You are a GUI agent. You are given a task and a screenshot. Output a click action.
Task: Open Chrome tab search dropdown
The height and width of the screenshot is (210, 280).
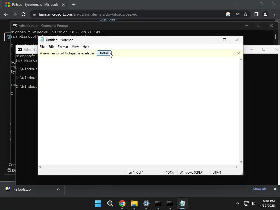point(236,4)
